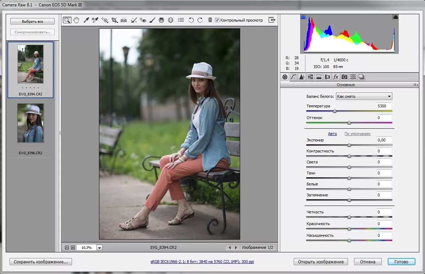This screenshot has width=425, height=274.
Task: Toggle full screen mode icon
Action: [x=272, y=20]
